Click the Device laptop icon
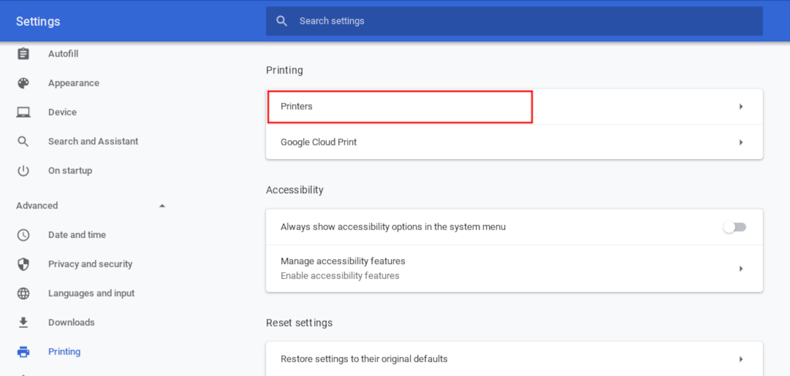Viewport: 790px width, 376px height. coord(24,112)
